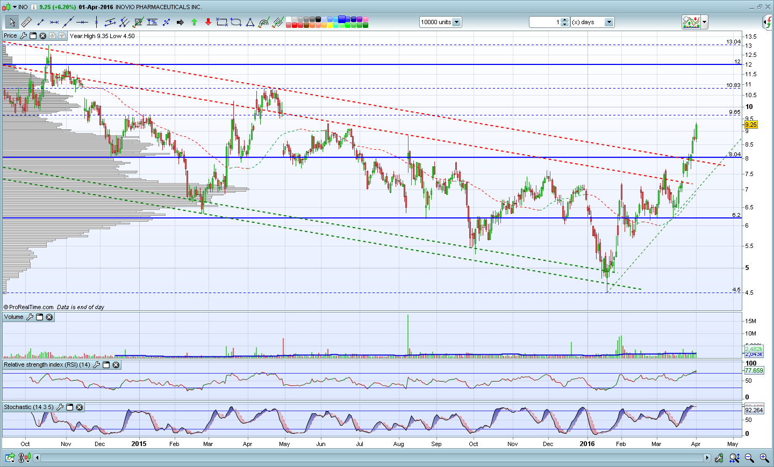Maximize the RSI indicator panel
This screenshot has height=467, width=774.
pos(106,365)
